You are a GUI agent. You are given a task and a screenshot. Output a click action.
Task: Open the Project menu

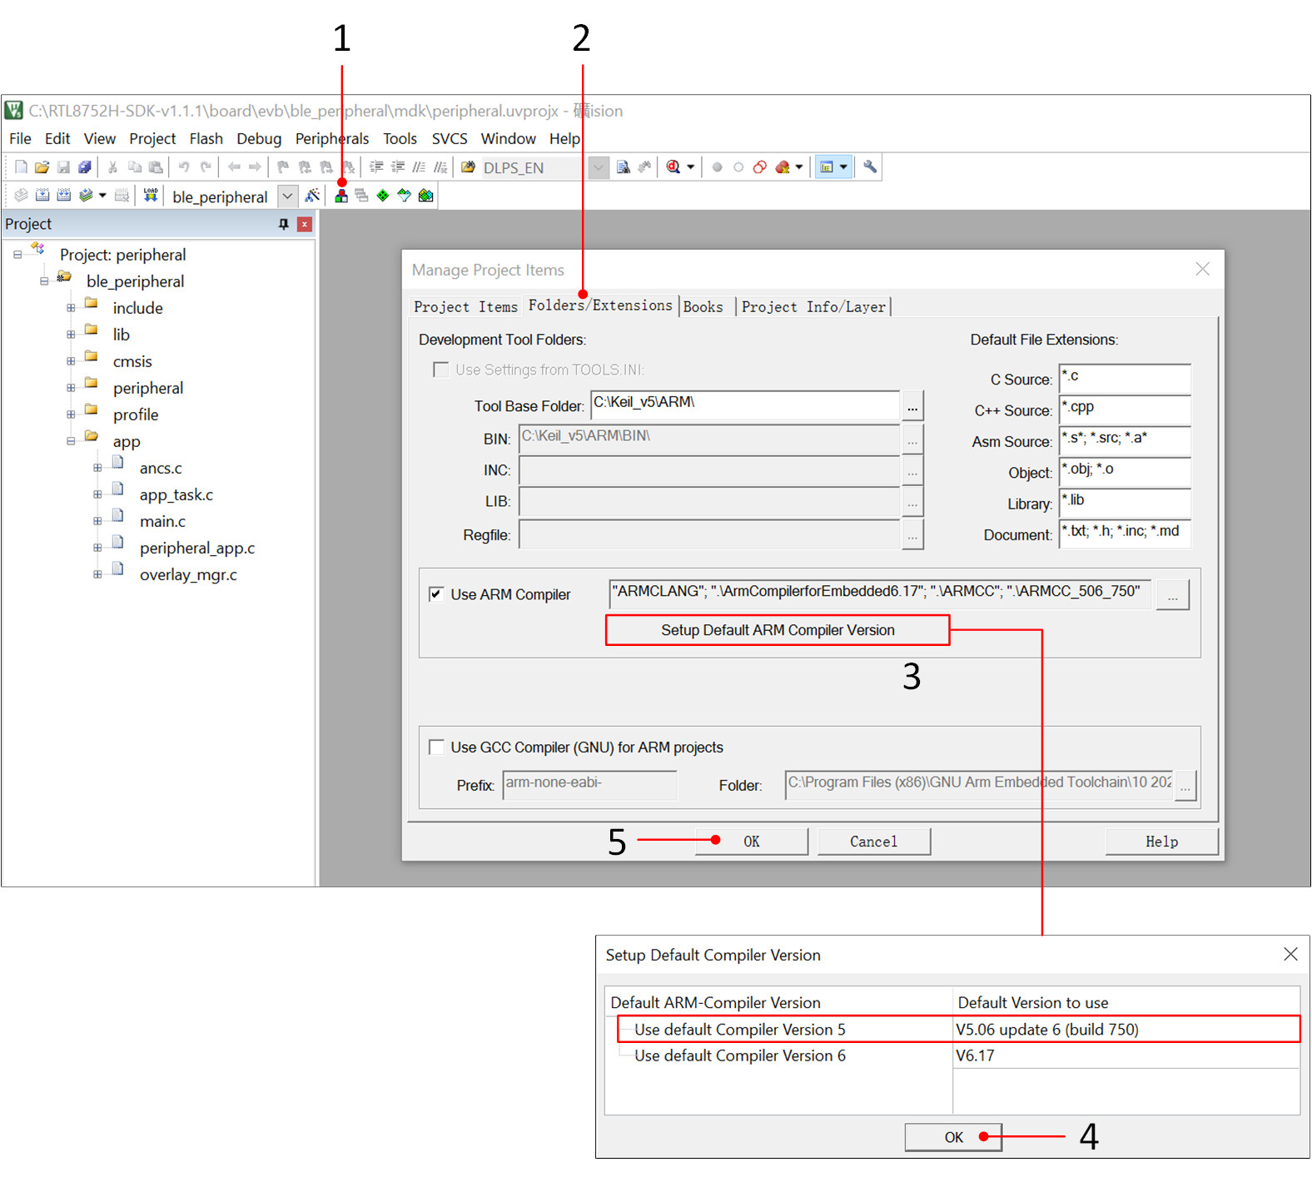pos(152,139)
